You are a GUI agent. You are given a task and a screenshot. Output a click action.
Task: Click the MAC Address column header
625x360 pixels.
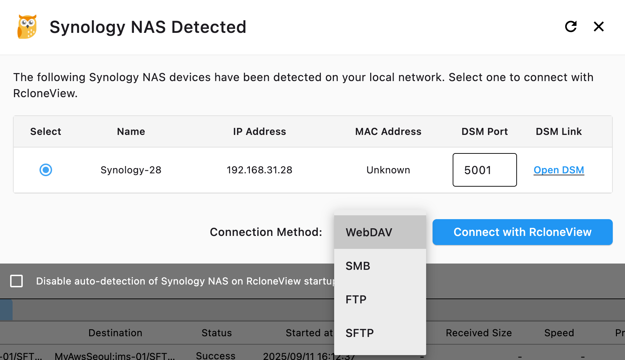[388, 131]
